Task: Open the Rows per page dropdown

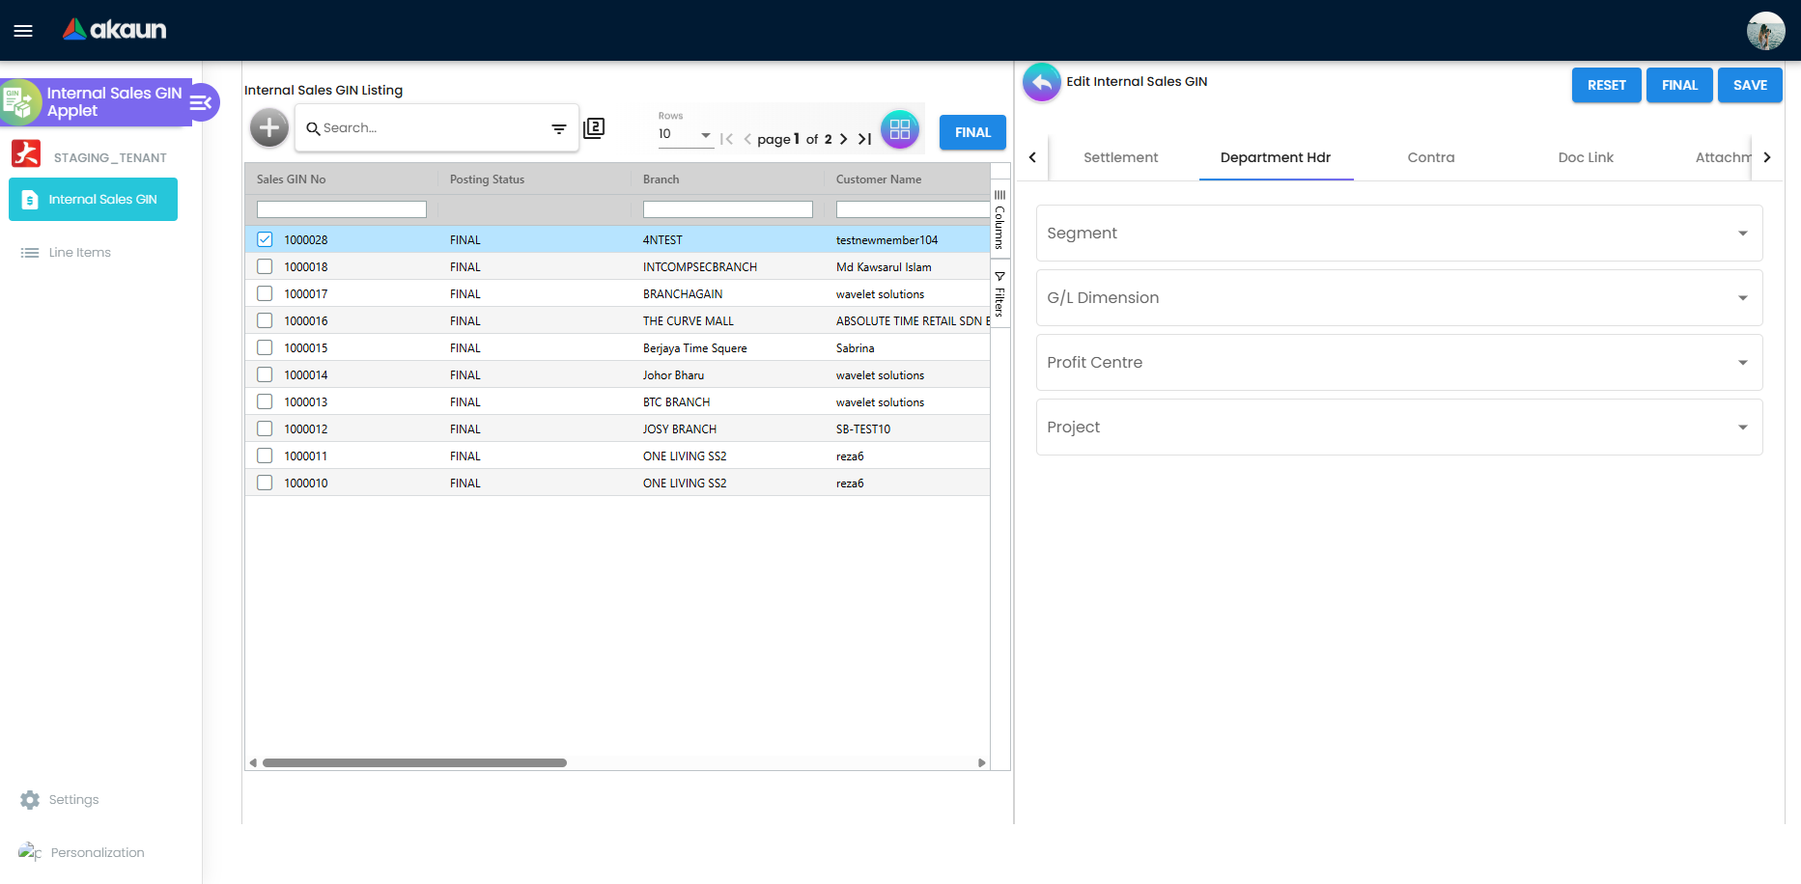Action: pyautogui.click(x=686, y=135)
